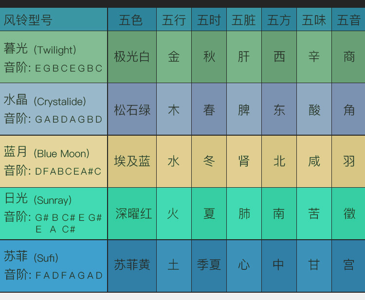Click the 五行 column header
Screen dimensions: 365x300
[x=174, y=20]
